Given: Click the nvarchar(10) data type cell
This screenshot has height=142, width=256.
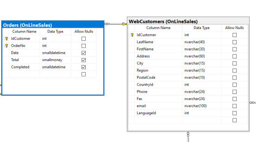Looking at the screenshot, I should click(202, 77).
